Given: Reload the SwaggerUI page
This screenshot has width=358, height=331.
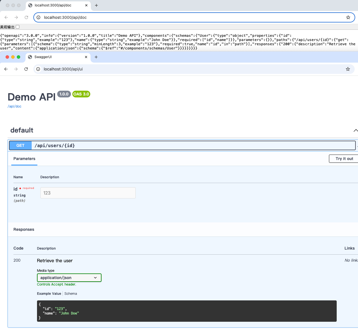Looking at the screenshot, I should point(26,69).
